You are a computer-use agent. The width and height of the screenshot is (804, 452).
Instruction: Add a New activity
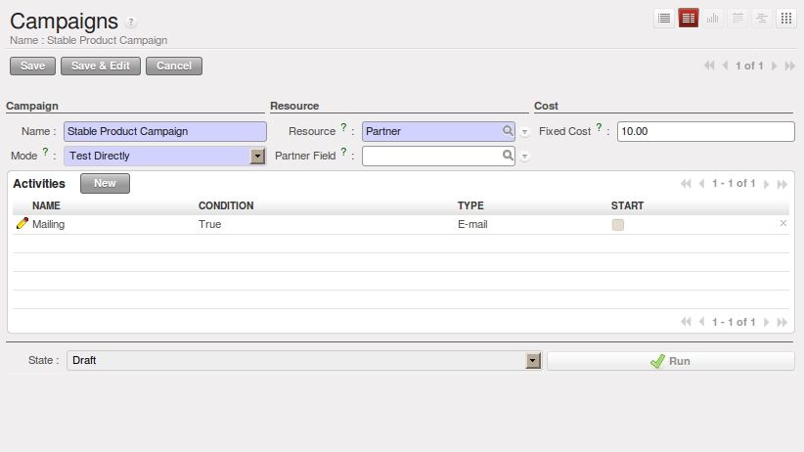tap(105, 183)
